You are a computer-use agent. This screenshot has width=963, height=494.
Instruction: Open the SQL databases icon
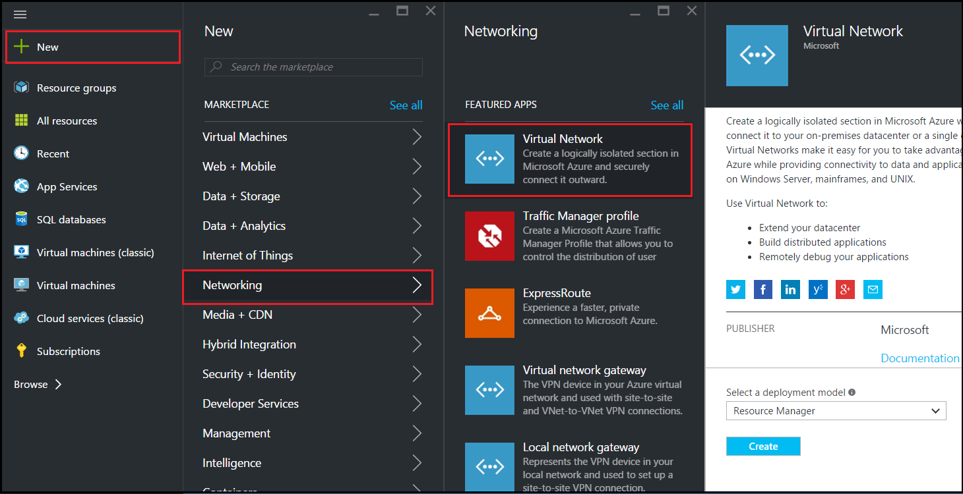[x=22, y=219]
